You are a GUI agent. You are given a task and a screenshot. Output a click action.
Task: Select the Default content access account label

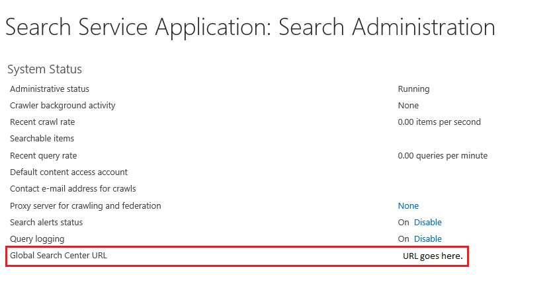(69, 172)
